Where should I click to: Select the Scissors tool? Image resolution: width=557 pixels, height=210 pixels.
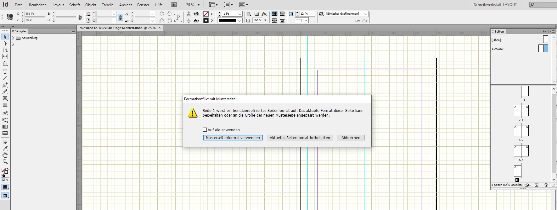(5, 113)
